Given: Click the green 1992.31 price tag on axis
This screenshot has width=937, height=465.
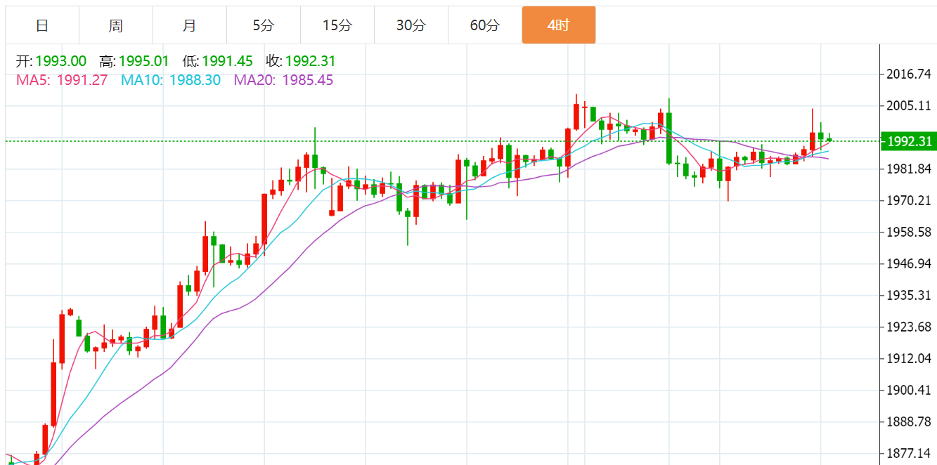Looking at the screenshot, I should tap(909, 141).
